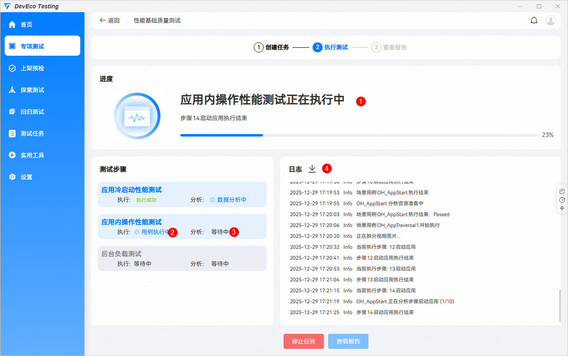
Task: Click the 查看报告 button
Action: [348, 341]
